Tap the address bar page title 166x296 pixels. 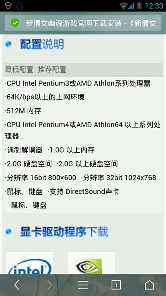click(91, 24)
